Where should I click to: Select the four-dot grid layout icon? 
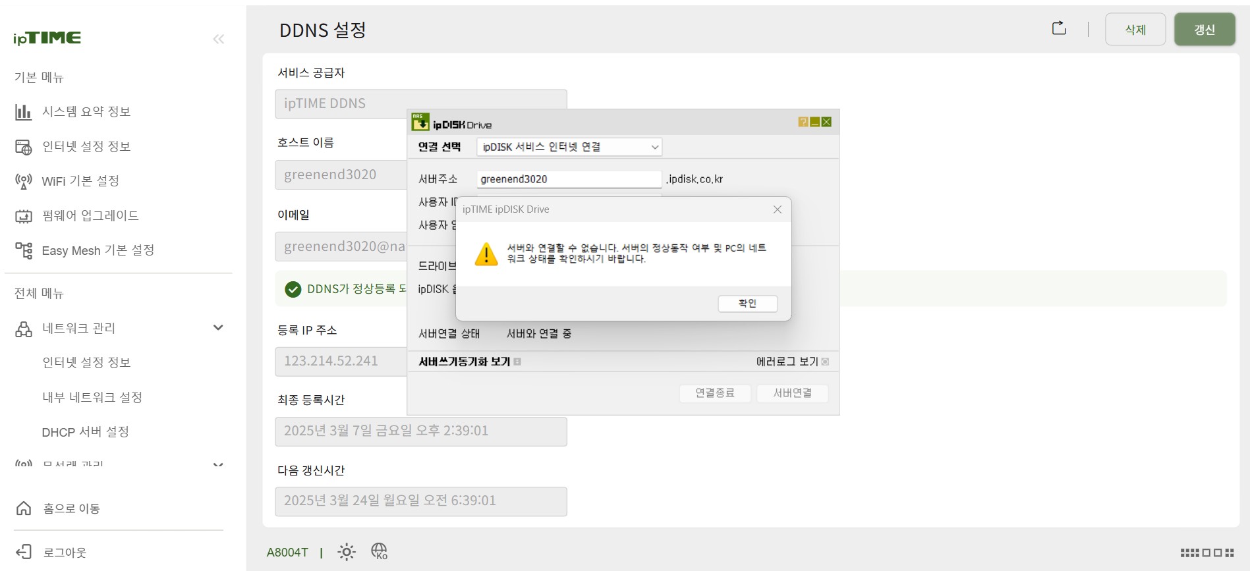[1230, 553]
